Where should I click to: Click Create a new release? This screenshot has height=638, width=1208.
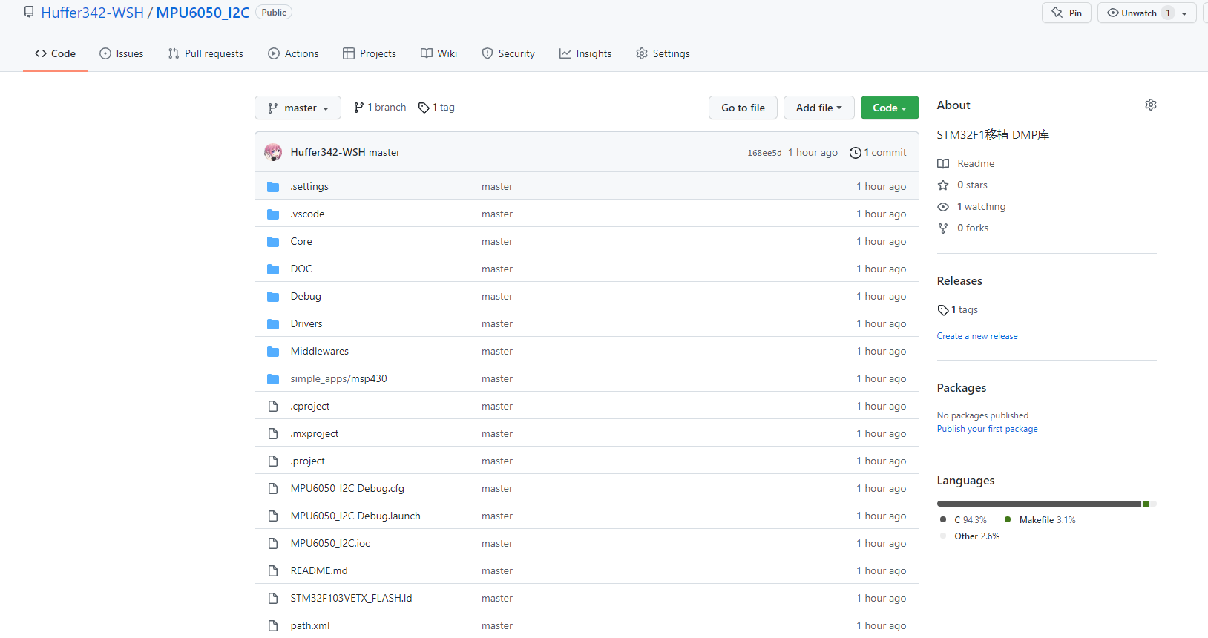pos(977,336)
